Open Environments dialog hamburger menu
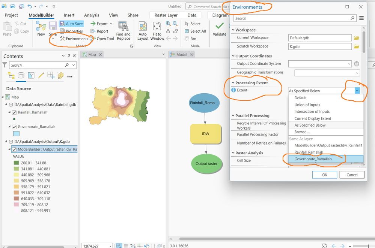The image size is (375, 248). click(x=361, y=18)
